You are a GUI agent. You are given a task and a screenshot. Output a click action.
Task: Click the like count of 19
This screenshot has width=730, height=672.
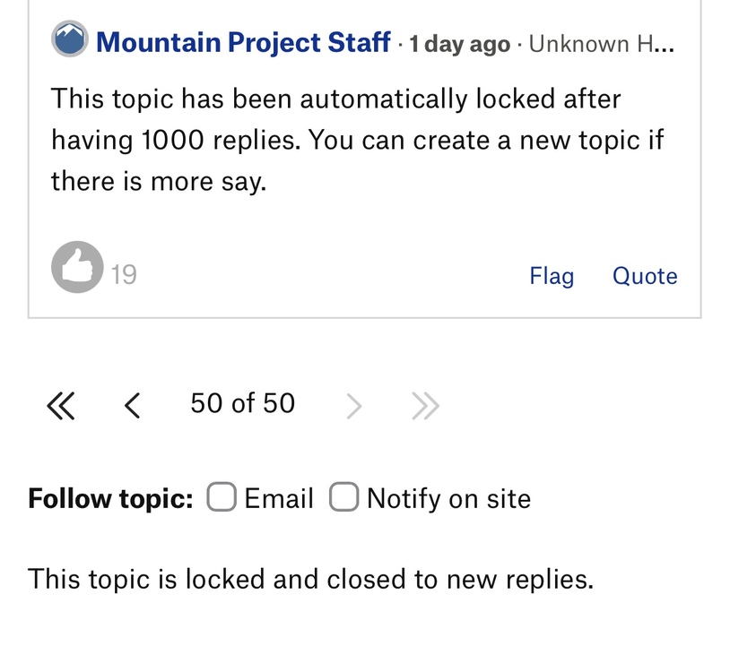click(x=124, y=274)
